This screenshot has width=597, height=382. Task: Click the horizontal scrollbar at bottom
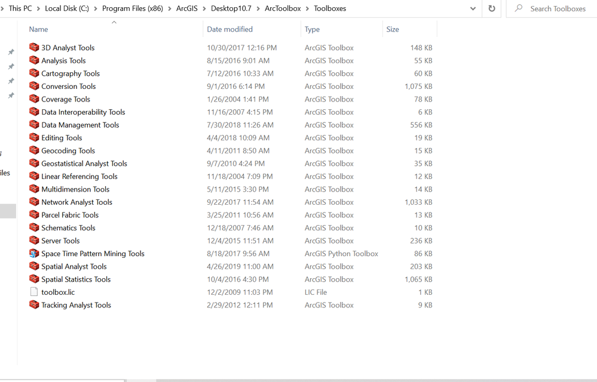376,380
